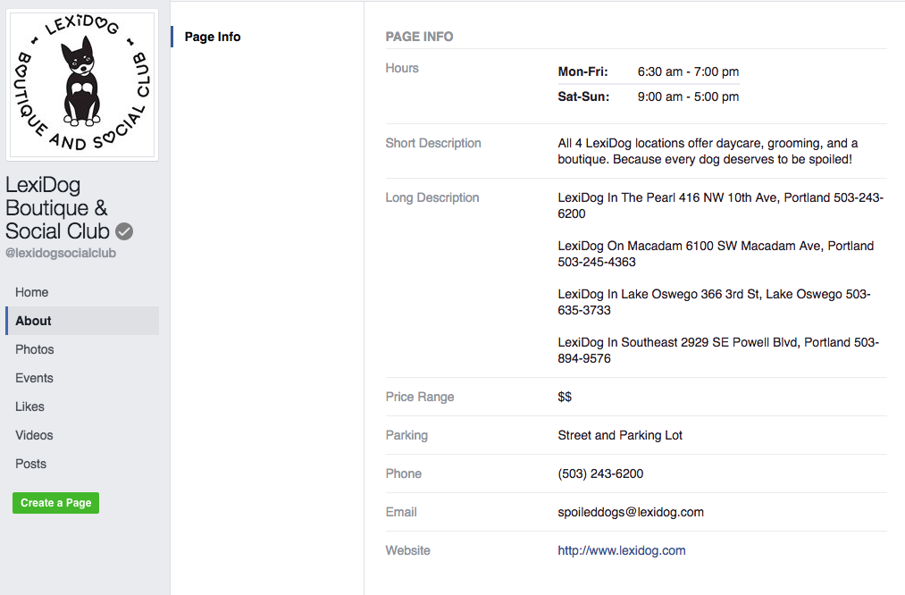Click the Sat-Sun hours row
Viewport: 905px width, 595px height.
point(649,96)
